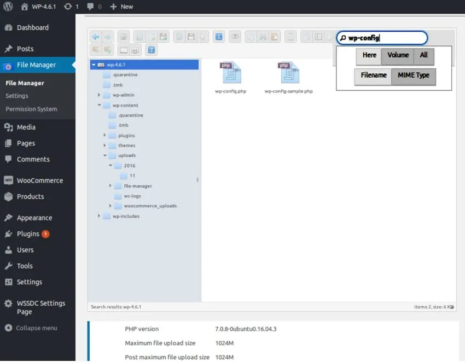Select the wp-config-sample.php file
Screen dimensions: 465x362
click(x=288, y=78)
